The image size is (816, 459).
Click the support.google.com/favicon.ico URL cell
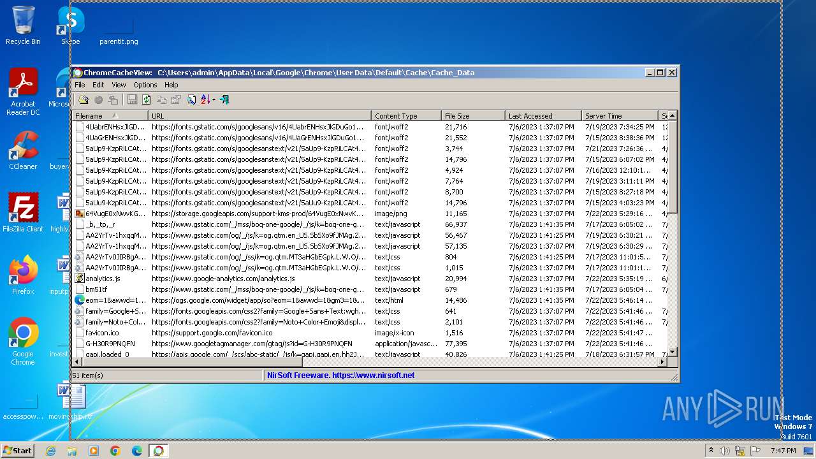click(x=212, y=333)
